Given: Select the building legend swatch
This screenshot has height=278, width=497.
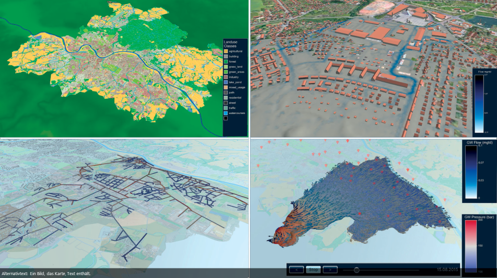Looking at the screenshot, I should click(x=226, y=57).
